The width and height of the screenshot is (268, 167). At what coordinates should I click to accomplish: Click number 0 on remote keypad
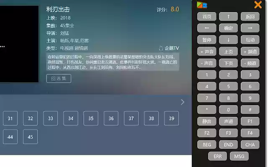pos(228,110)
